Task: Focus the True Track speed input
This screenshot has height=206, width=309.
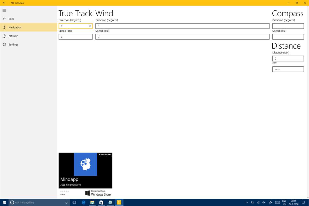Action: pyautogui.click(x=76, y=37)
